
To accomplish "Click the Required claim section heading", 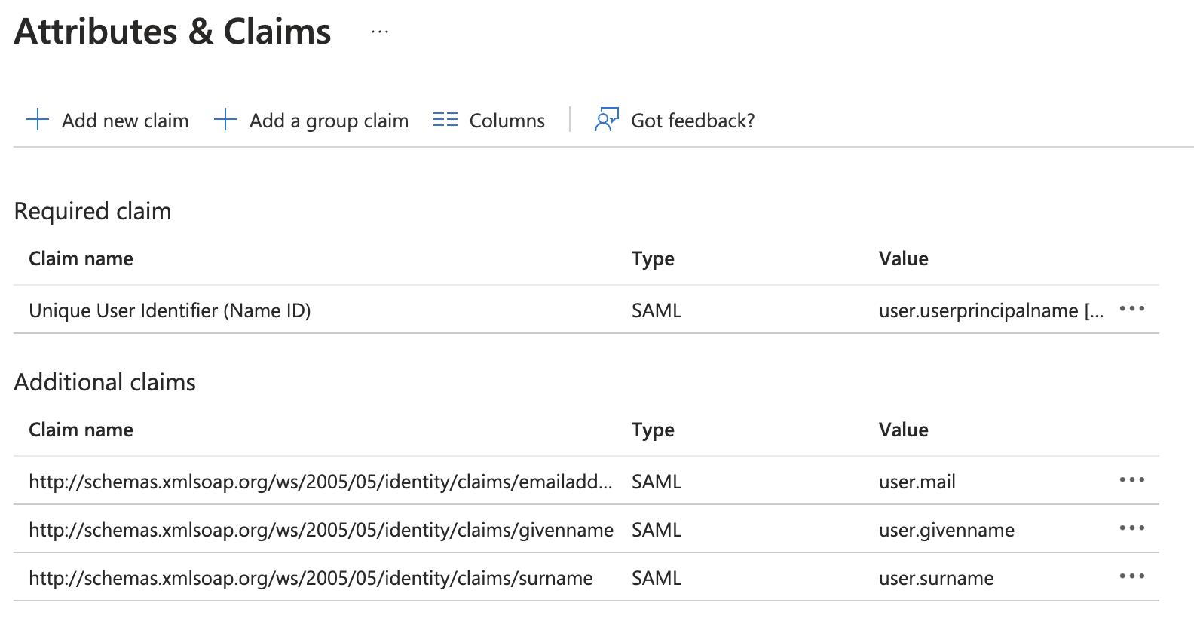I will pos(93,211).
